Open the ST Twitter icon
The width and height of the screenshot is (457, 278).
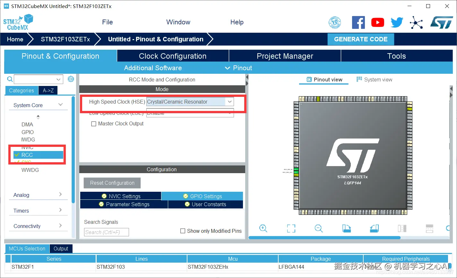pos(397,22)
